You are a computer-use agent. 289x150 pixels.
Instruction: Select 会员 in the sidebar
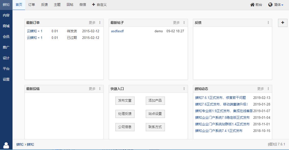tap(6, 37)
